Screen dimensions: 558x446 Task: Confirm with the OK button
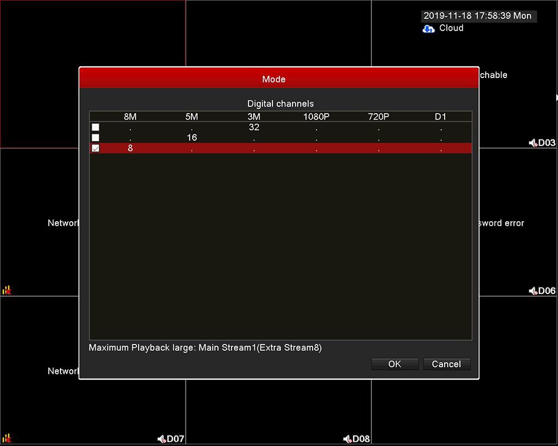(395, 364)
